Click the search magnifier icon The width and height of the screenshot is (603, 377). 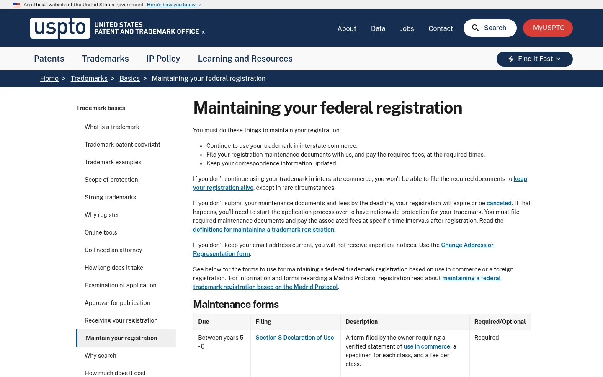[475, 28]
